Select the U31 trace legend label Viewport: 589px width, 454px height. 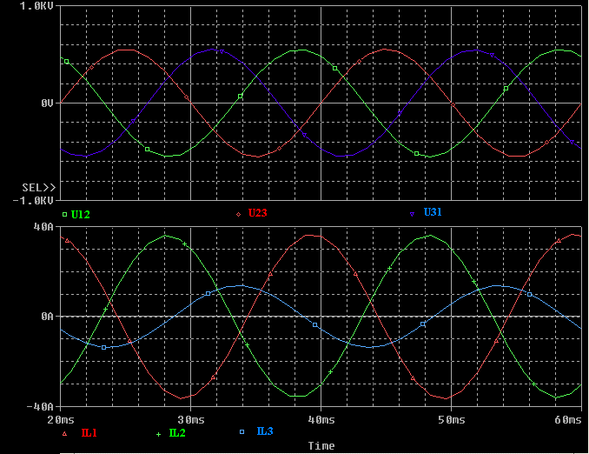433,212
